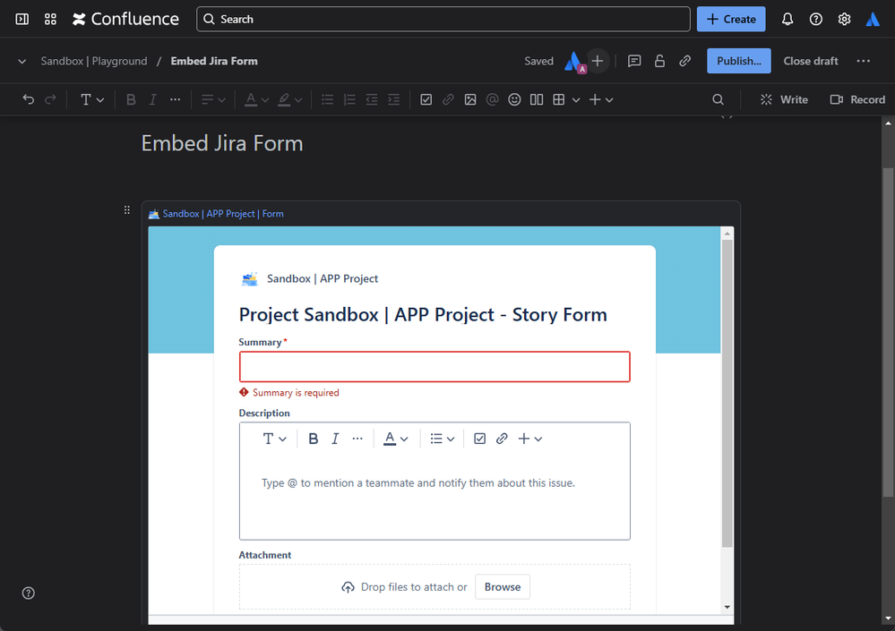
Task: Open text color dropdown in page toolbar
Action: (256, 99)
